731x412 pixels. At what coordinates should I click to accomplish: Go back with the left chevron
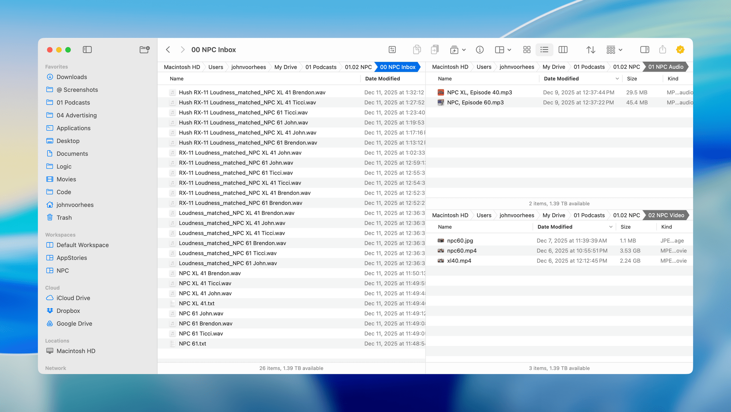tap(168, 50)
